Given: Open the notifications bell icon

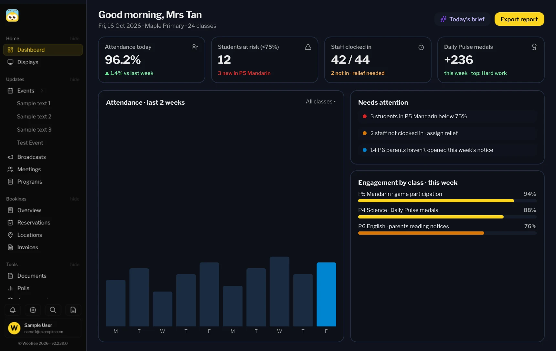Looking at the screenshot, I should point(13,310).
